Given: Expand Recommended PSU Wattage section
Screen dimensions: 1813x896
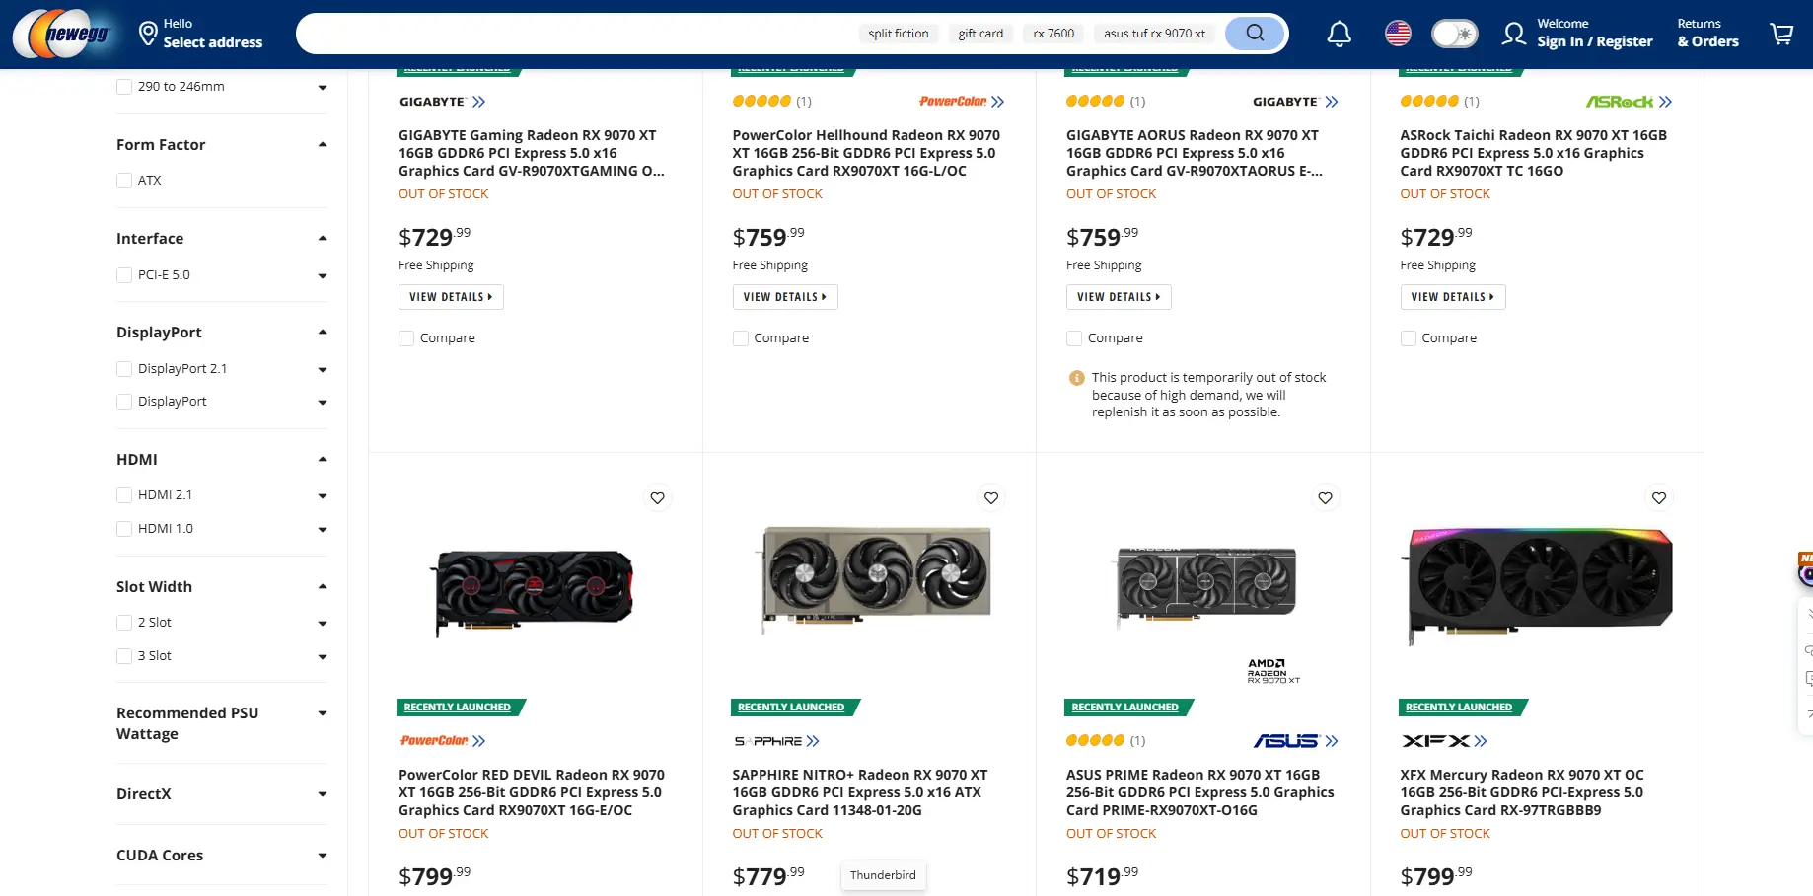Looking at the screenshot, I should (x=322, y=713).
